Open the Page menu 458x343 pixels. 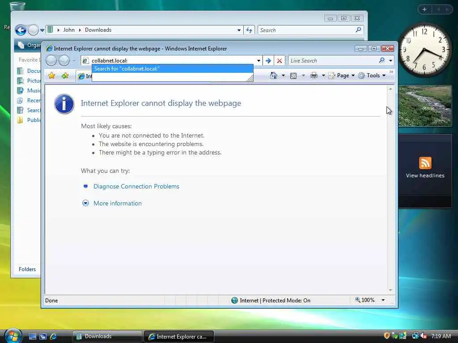pyautogui.click(x=341, y=75)
